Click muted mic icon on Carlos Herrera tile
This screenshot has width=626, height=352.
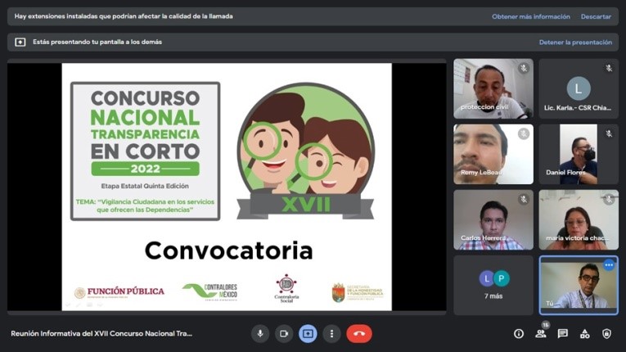(524, 200)
